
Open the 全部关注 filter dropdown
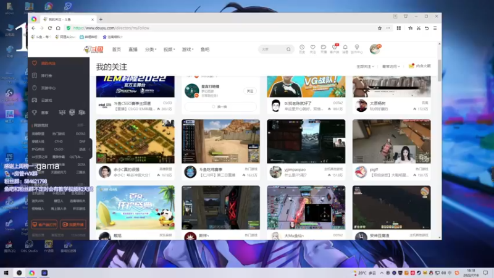[365, 66]
